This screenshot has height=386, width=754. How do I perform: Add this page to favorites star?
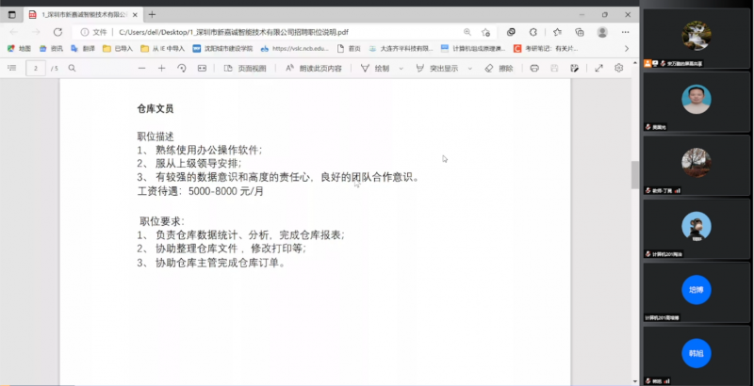pos(486,31)
